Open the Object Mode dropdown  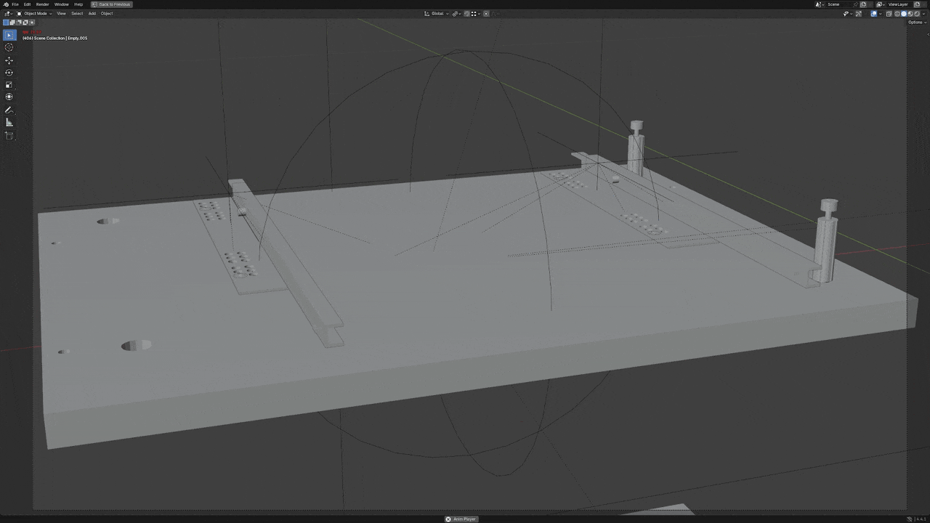pyautogui.click(x=35, y=14)
